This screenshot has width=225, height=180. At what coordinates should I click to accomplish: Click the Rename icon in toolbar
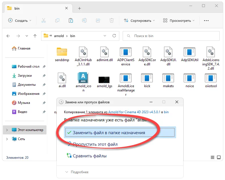84,21
